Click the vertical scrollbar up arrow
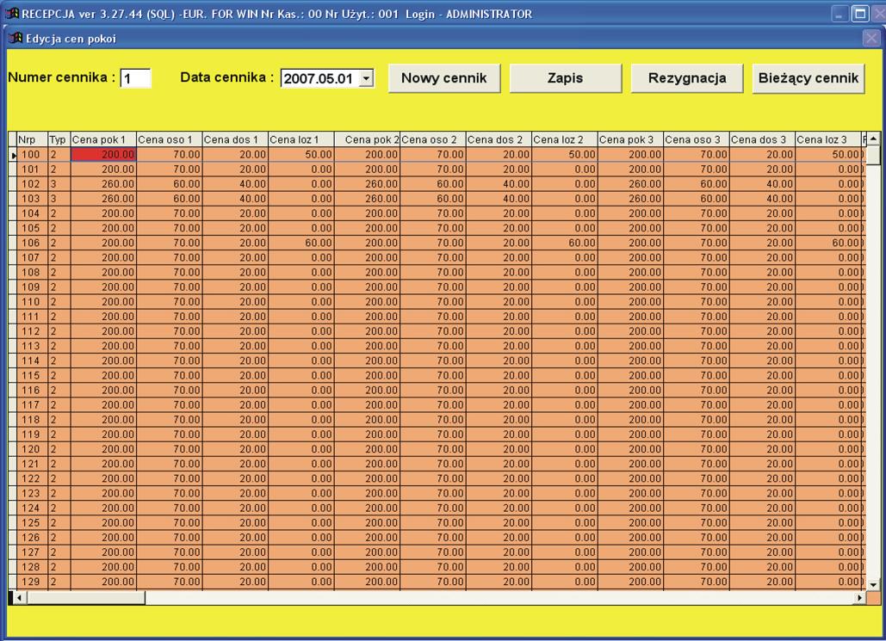 pyautogui.click(x=873, y=139)
